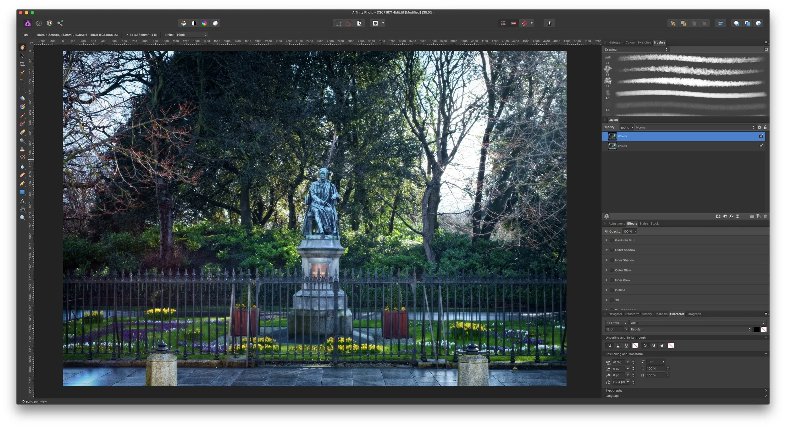Delete layer with trash icon
The width and height of the screenshot is (786, 428).
pyautogui.click(x=765, y=217)
